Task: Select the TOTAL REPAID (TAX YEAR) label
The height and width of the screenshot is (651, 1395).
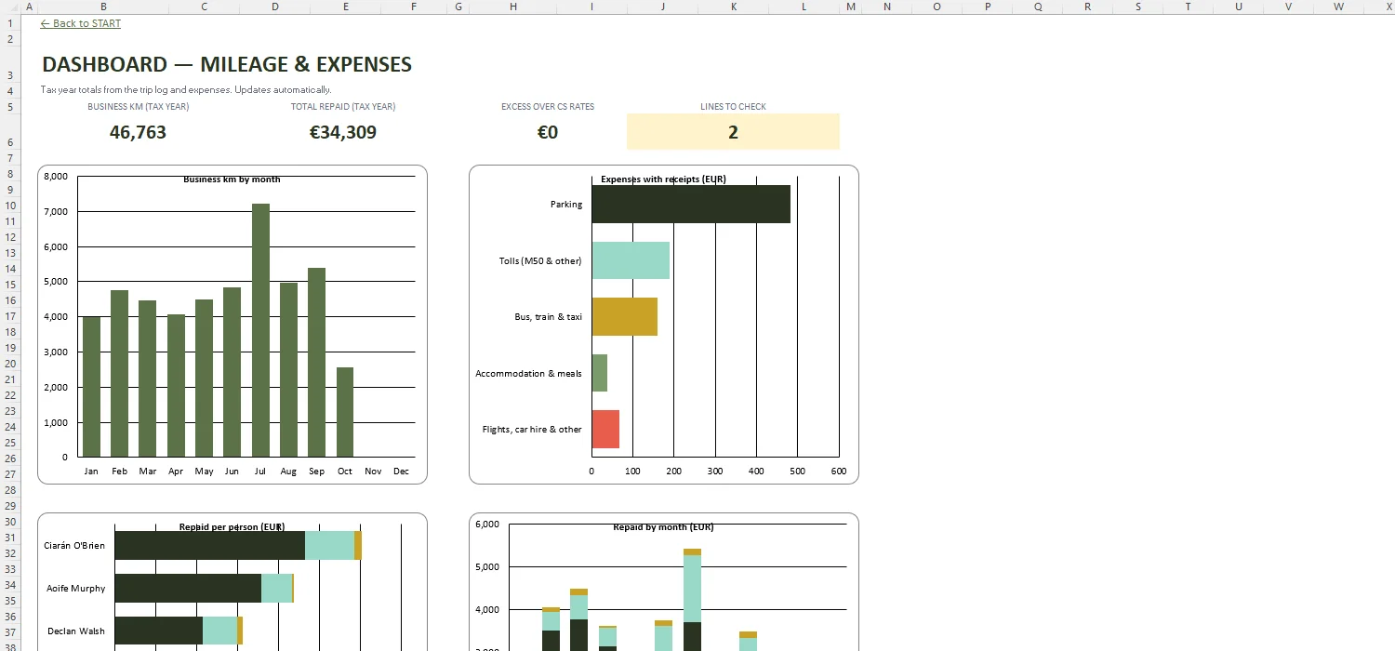Action: [343, 107]
